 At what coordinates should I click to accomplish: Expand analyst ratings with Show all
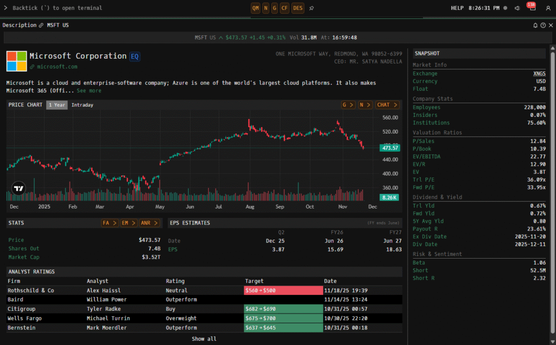pos(204,339)
